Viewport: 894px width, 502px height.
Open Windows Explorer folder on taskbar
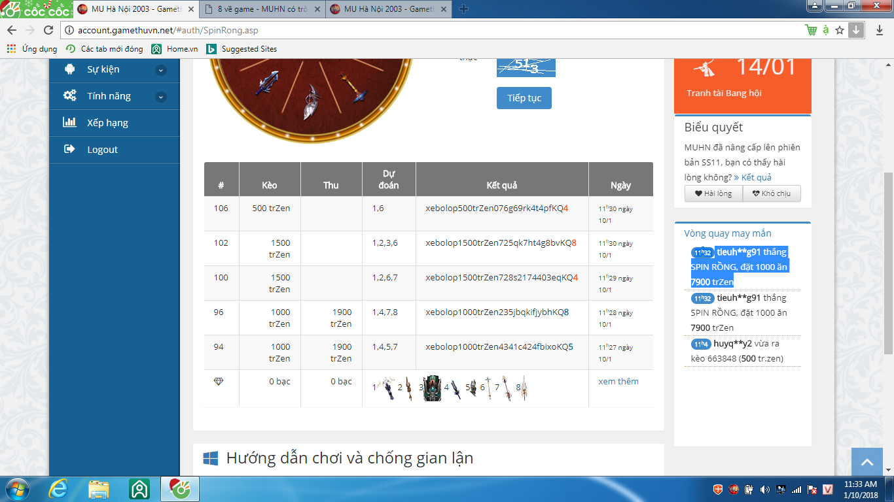[x=99, y=489]
